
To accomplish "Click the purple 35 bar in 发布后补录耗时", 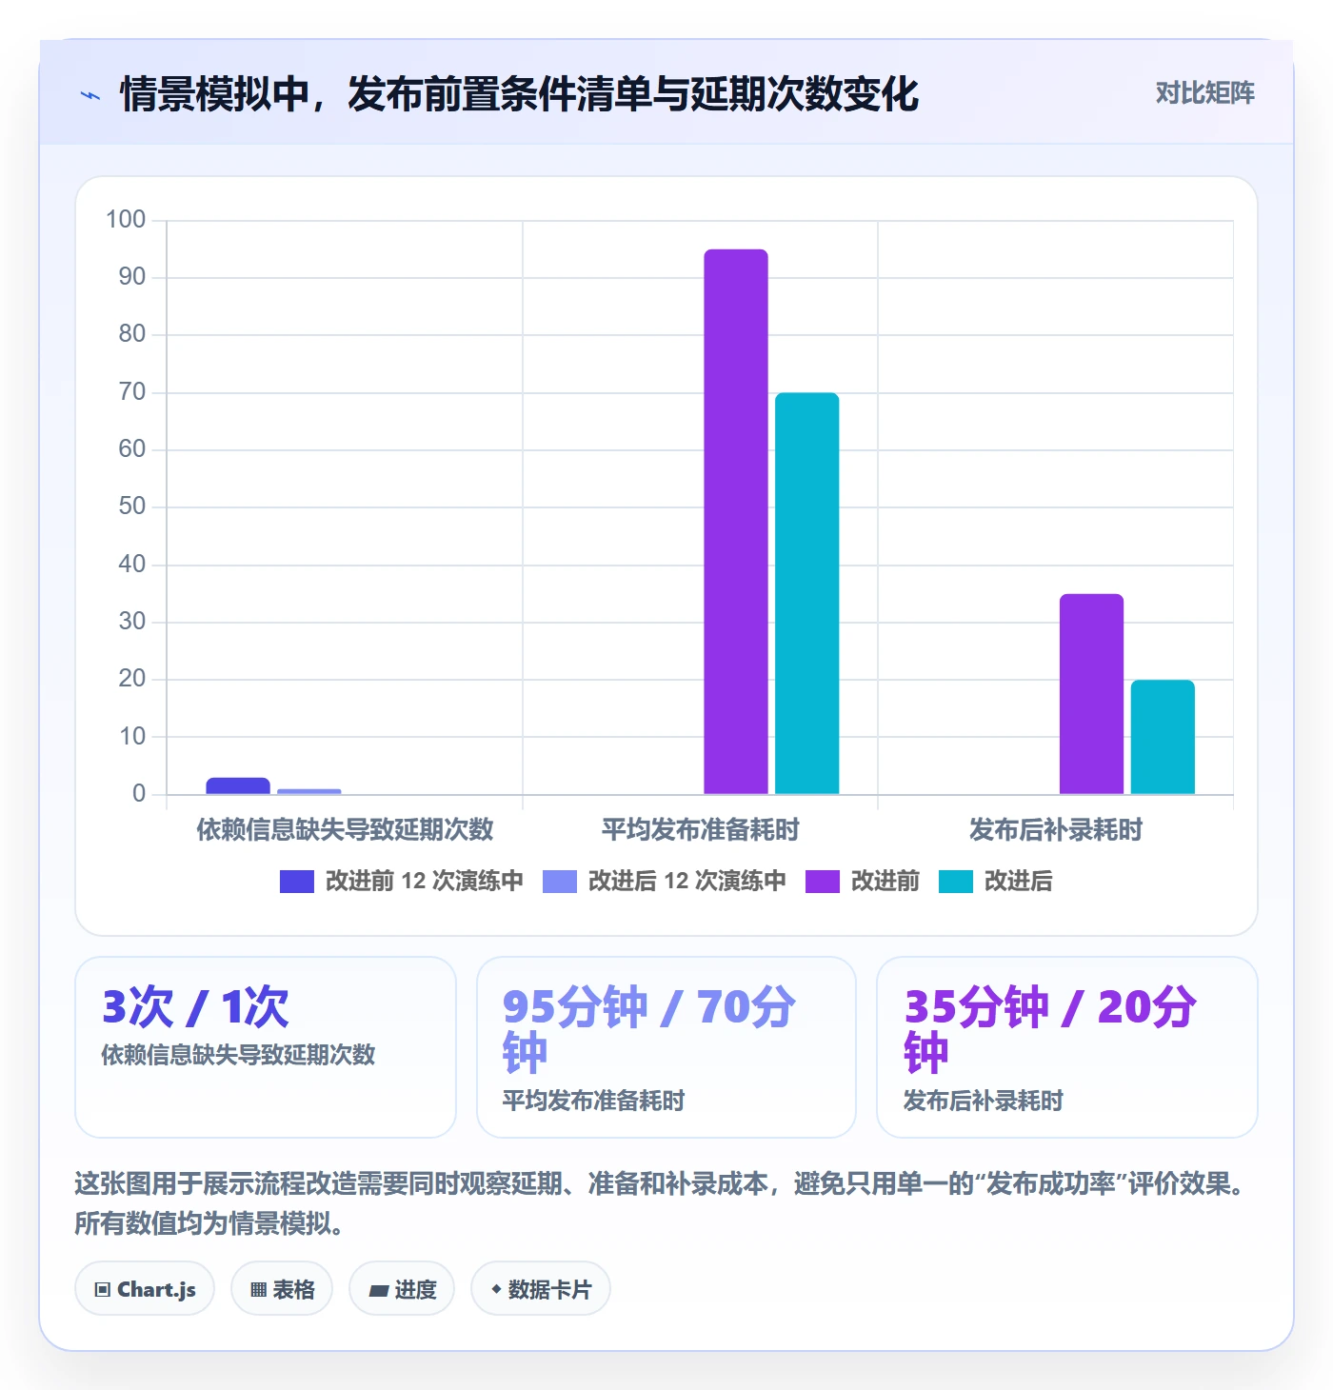I will tap(1092, 694).
